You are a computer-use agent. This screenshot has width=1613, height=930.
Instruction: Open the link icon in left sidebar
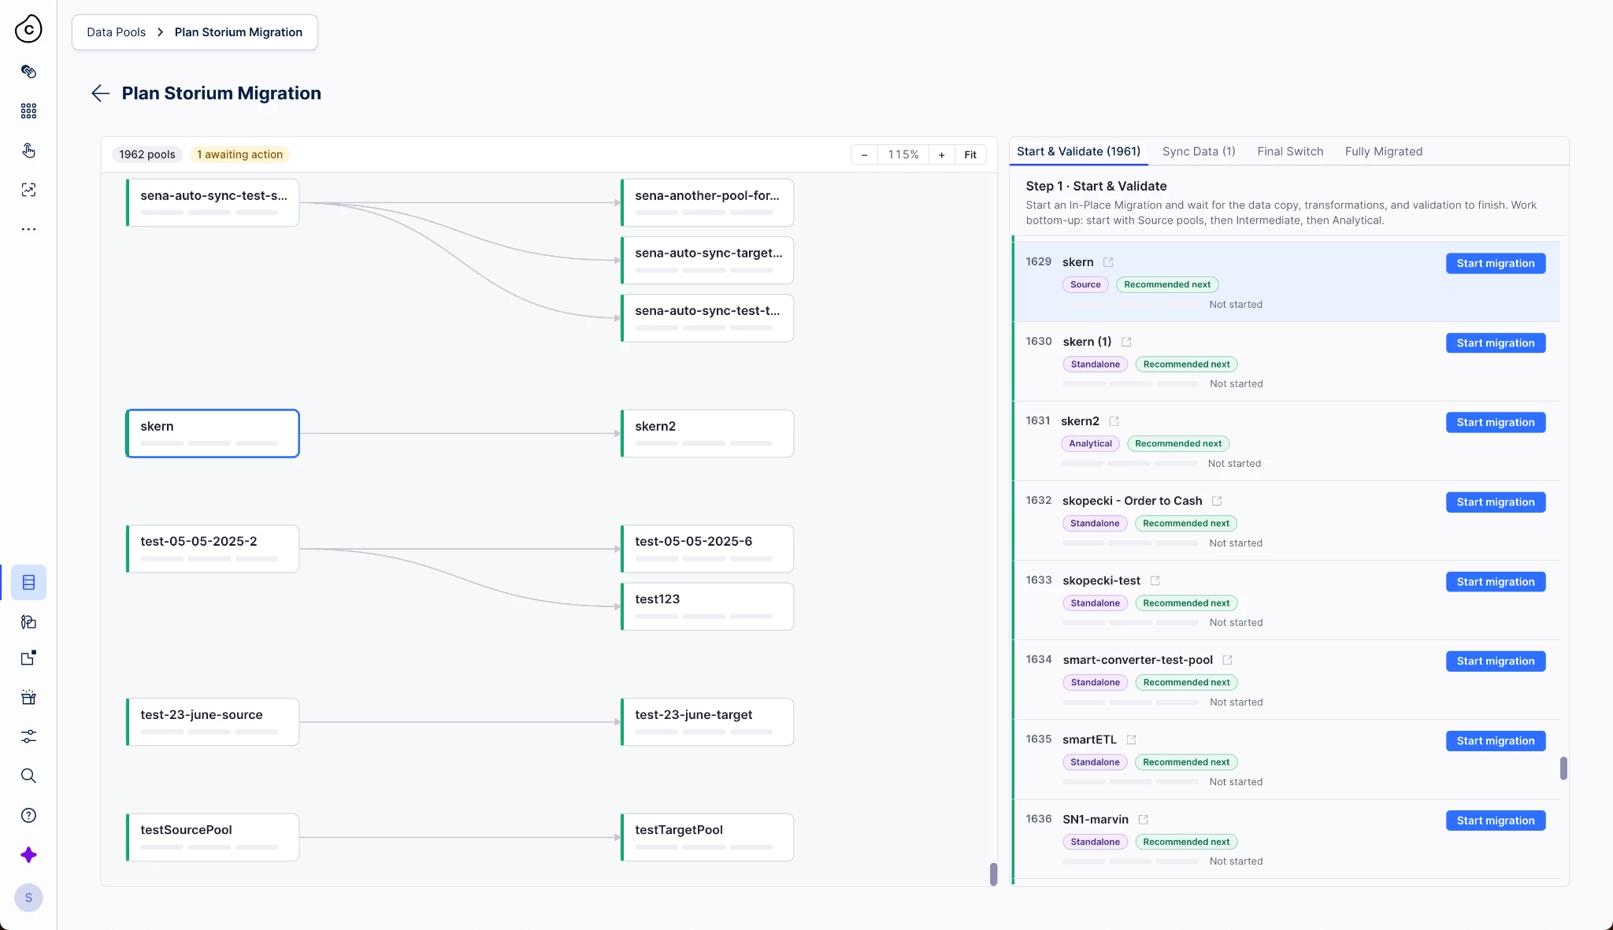[28, 72]
